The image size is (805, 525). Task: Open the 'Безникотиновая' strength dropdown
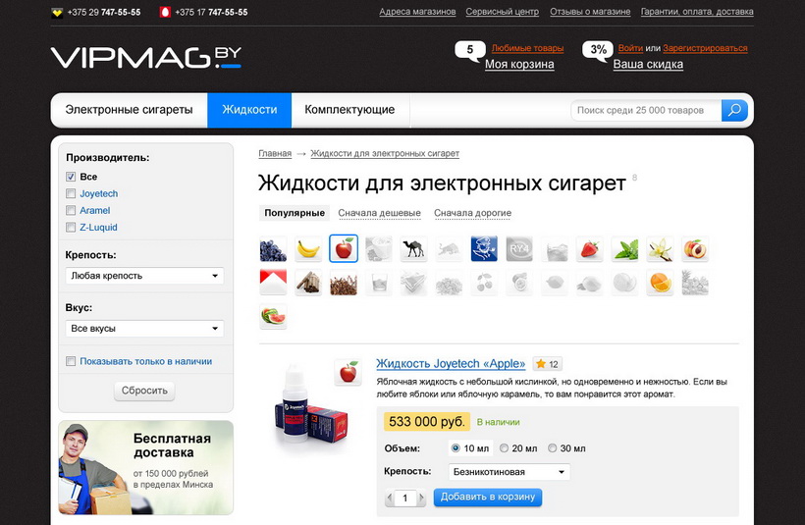pyautogui.click(x=510, y=472)
